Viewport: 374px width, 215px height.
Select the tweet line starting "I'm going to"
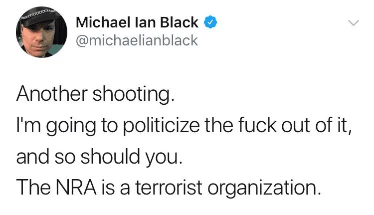tap(184, 126)
